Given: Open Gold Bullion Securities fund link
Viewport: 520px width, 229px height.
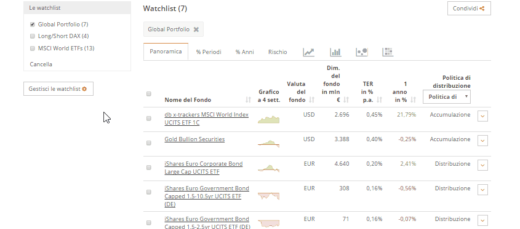Looking at the screenshot, I should point(194,139).
